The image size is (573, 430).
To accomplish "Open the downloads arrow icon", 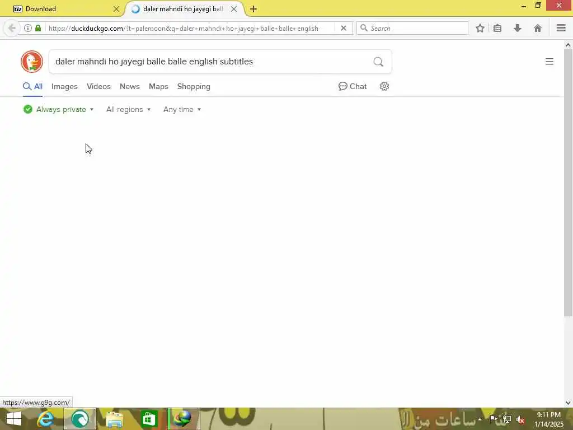I will [x=518, y=28].
